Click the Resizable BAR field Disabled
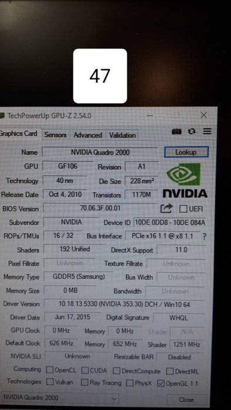 [179, 357]
